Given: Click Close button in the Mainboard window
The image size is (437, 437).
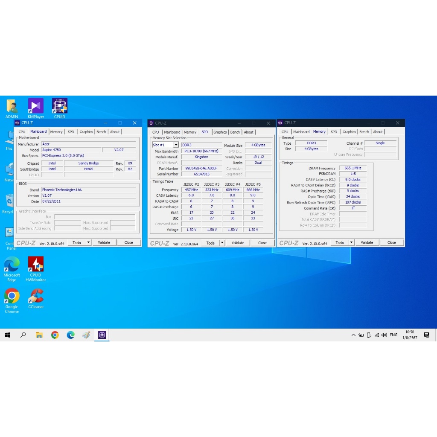Looking at the screenshot, I should pos(128,242).
